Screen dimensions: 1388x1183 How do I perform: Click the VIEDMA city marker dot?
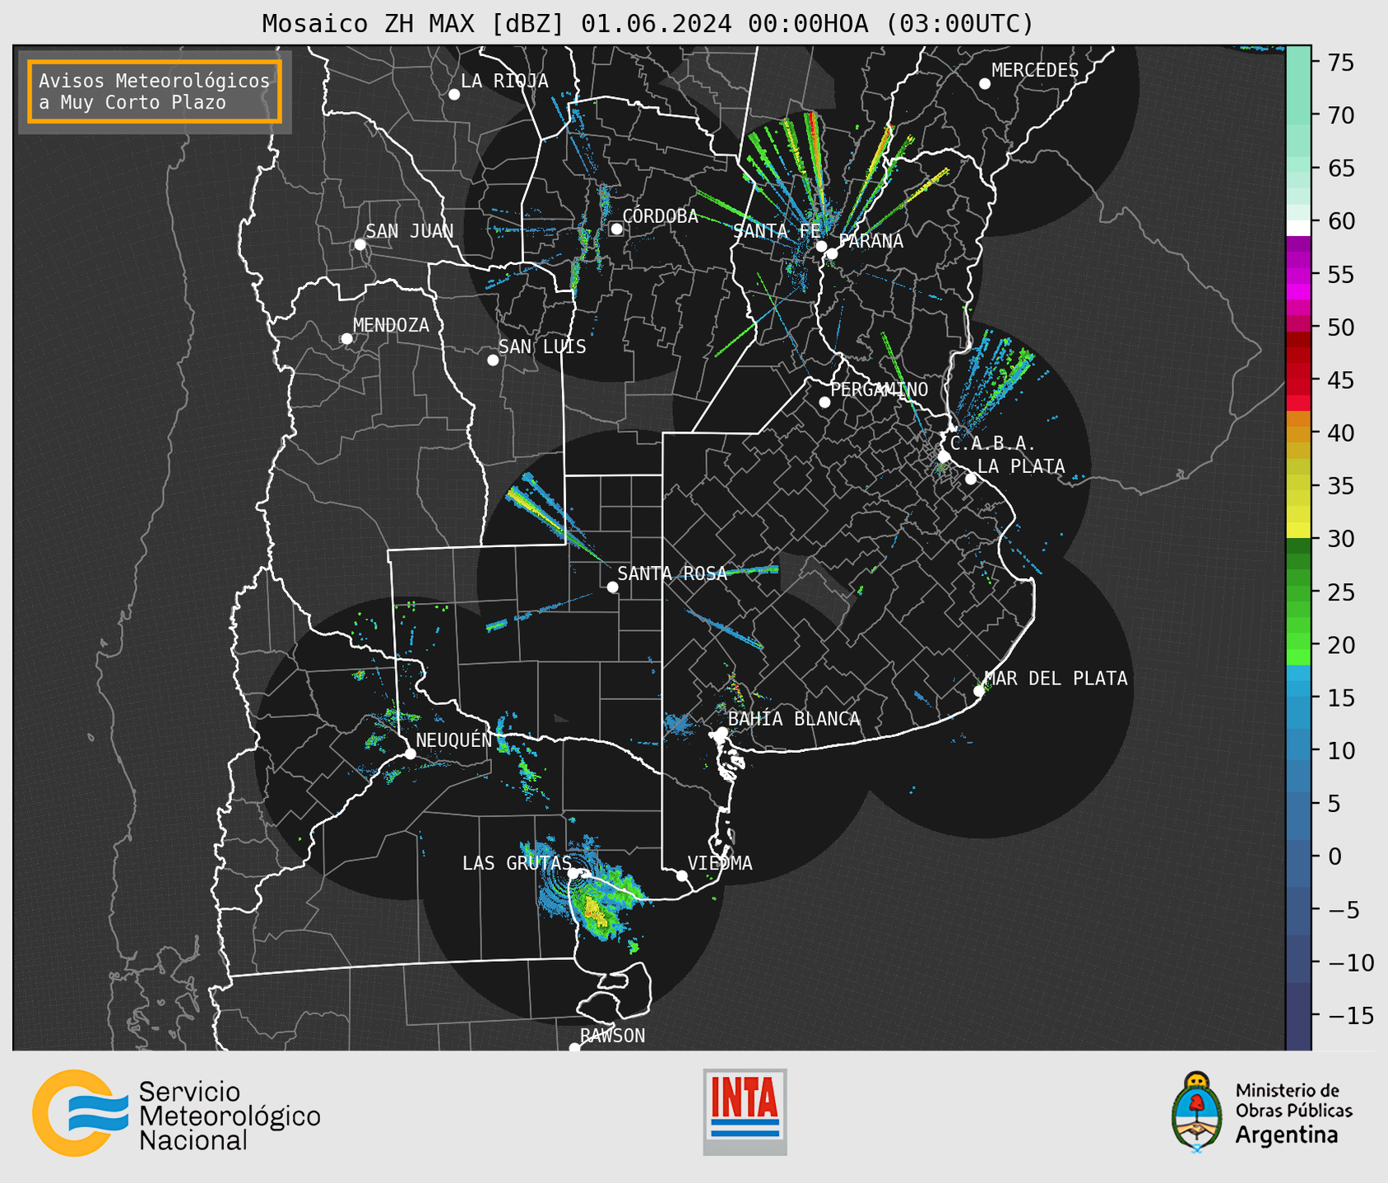(682, 875)
